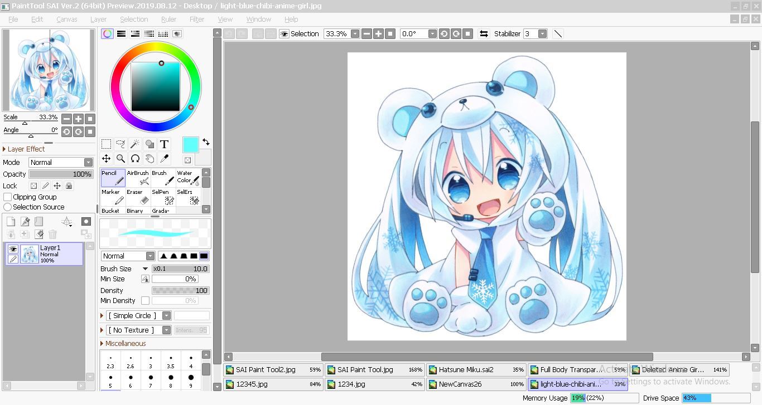Activate the Zoom magnifier tool
This screenshot has width=762, height=405.
120,159
